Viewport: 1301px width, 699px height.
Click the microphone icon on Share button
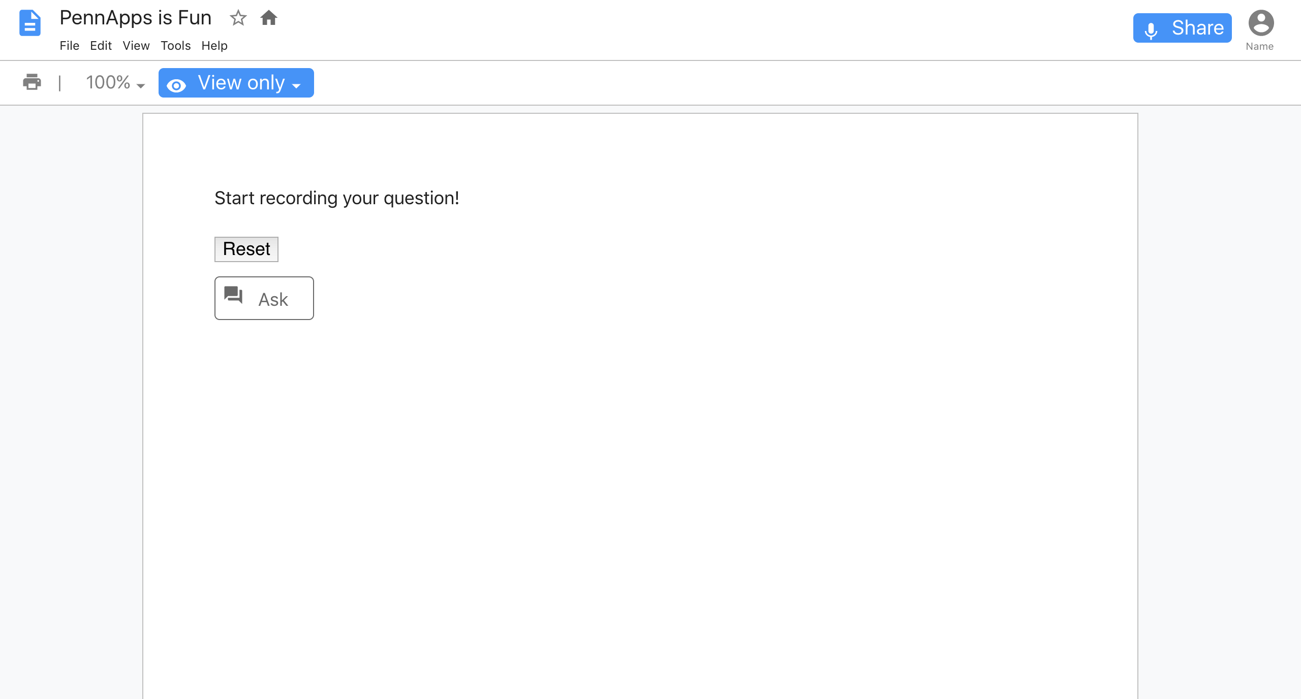click(x=1151, y=30)
